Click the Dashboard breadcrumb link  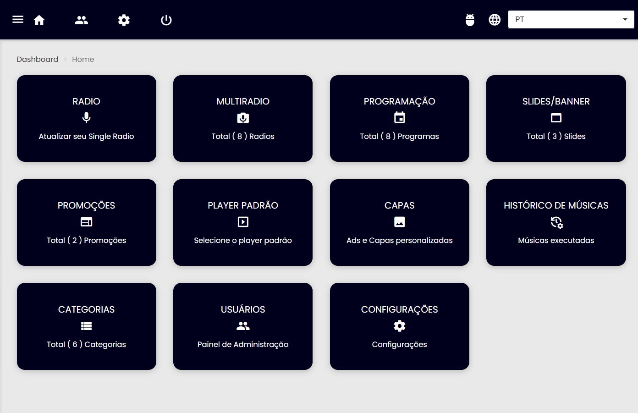pos(37,59)
